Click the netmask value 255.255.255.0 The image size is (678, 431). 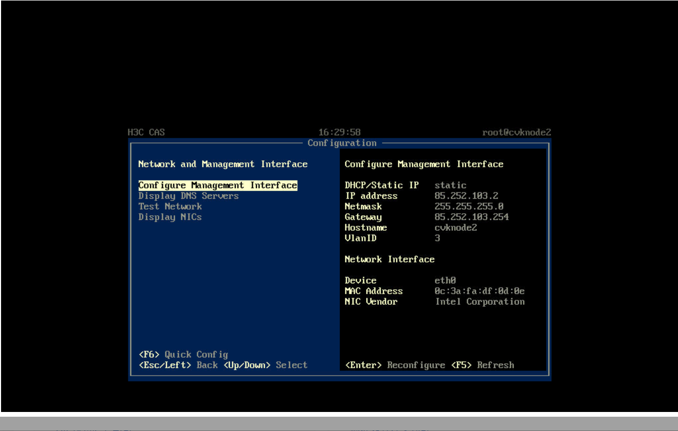tap(469, 207)
